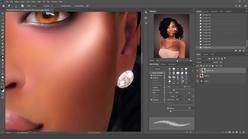Click the Navigator preview image

172,36
